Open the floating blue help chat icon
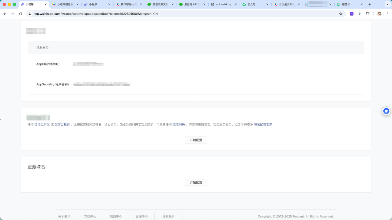This screenshot has width=392, height=220. coord(386,111)
